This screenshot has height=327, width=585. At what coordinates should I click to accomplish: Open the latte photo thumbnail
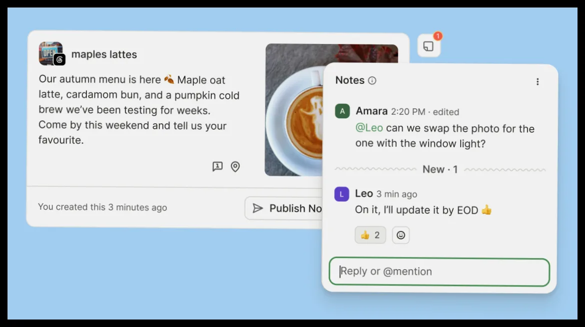coord(294,110)
